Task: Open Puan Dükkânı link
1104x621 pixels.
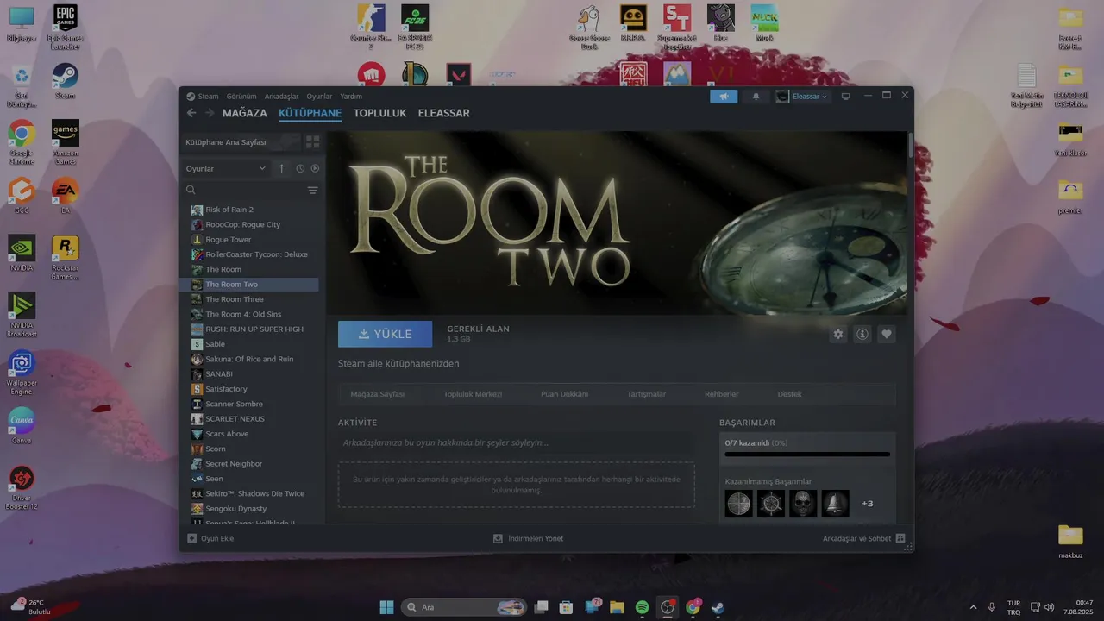Action: (x=565, y=394)
